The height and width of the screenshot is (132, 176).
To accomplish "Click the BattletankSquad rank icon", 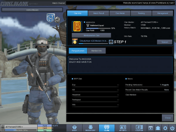I will point(88,25).
